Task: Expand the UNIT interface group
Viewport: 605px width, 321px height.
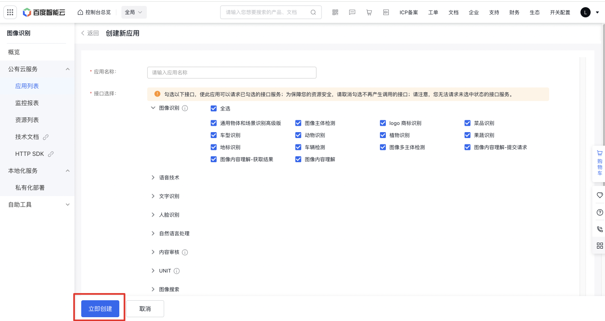Action: pos(153,271)
